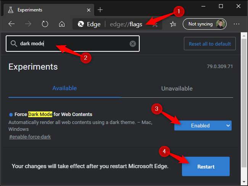Open the favorites list icon
This screenshot has height=186, width=248.
tap(173, 24)
